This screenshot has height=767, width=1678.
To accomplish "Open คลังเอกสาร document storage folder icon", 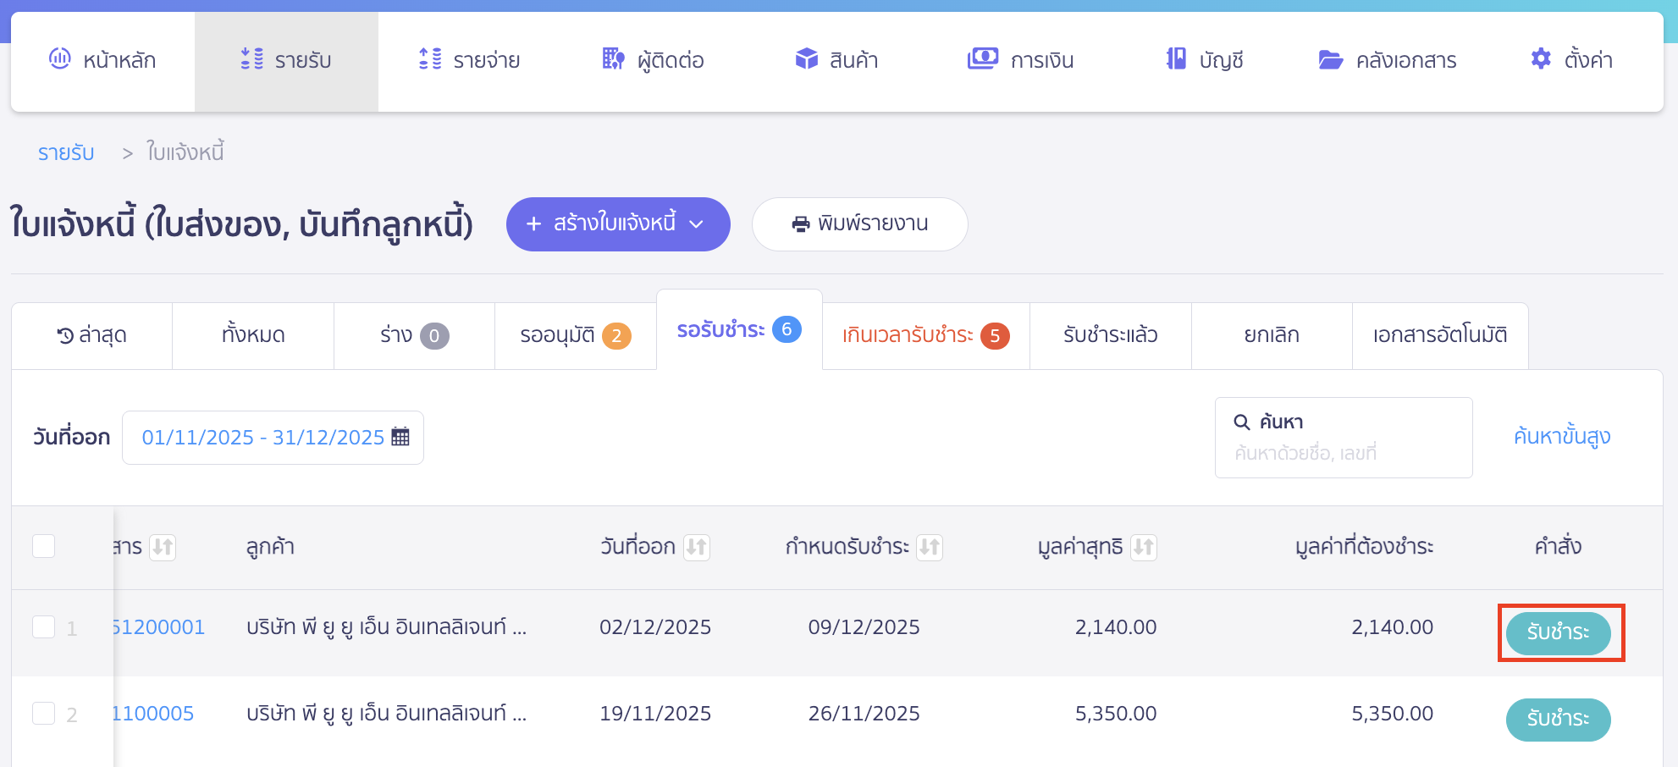I will tap(1331, 59).
